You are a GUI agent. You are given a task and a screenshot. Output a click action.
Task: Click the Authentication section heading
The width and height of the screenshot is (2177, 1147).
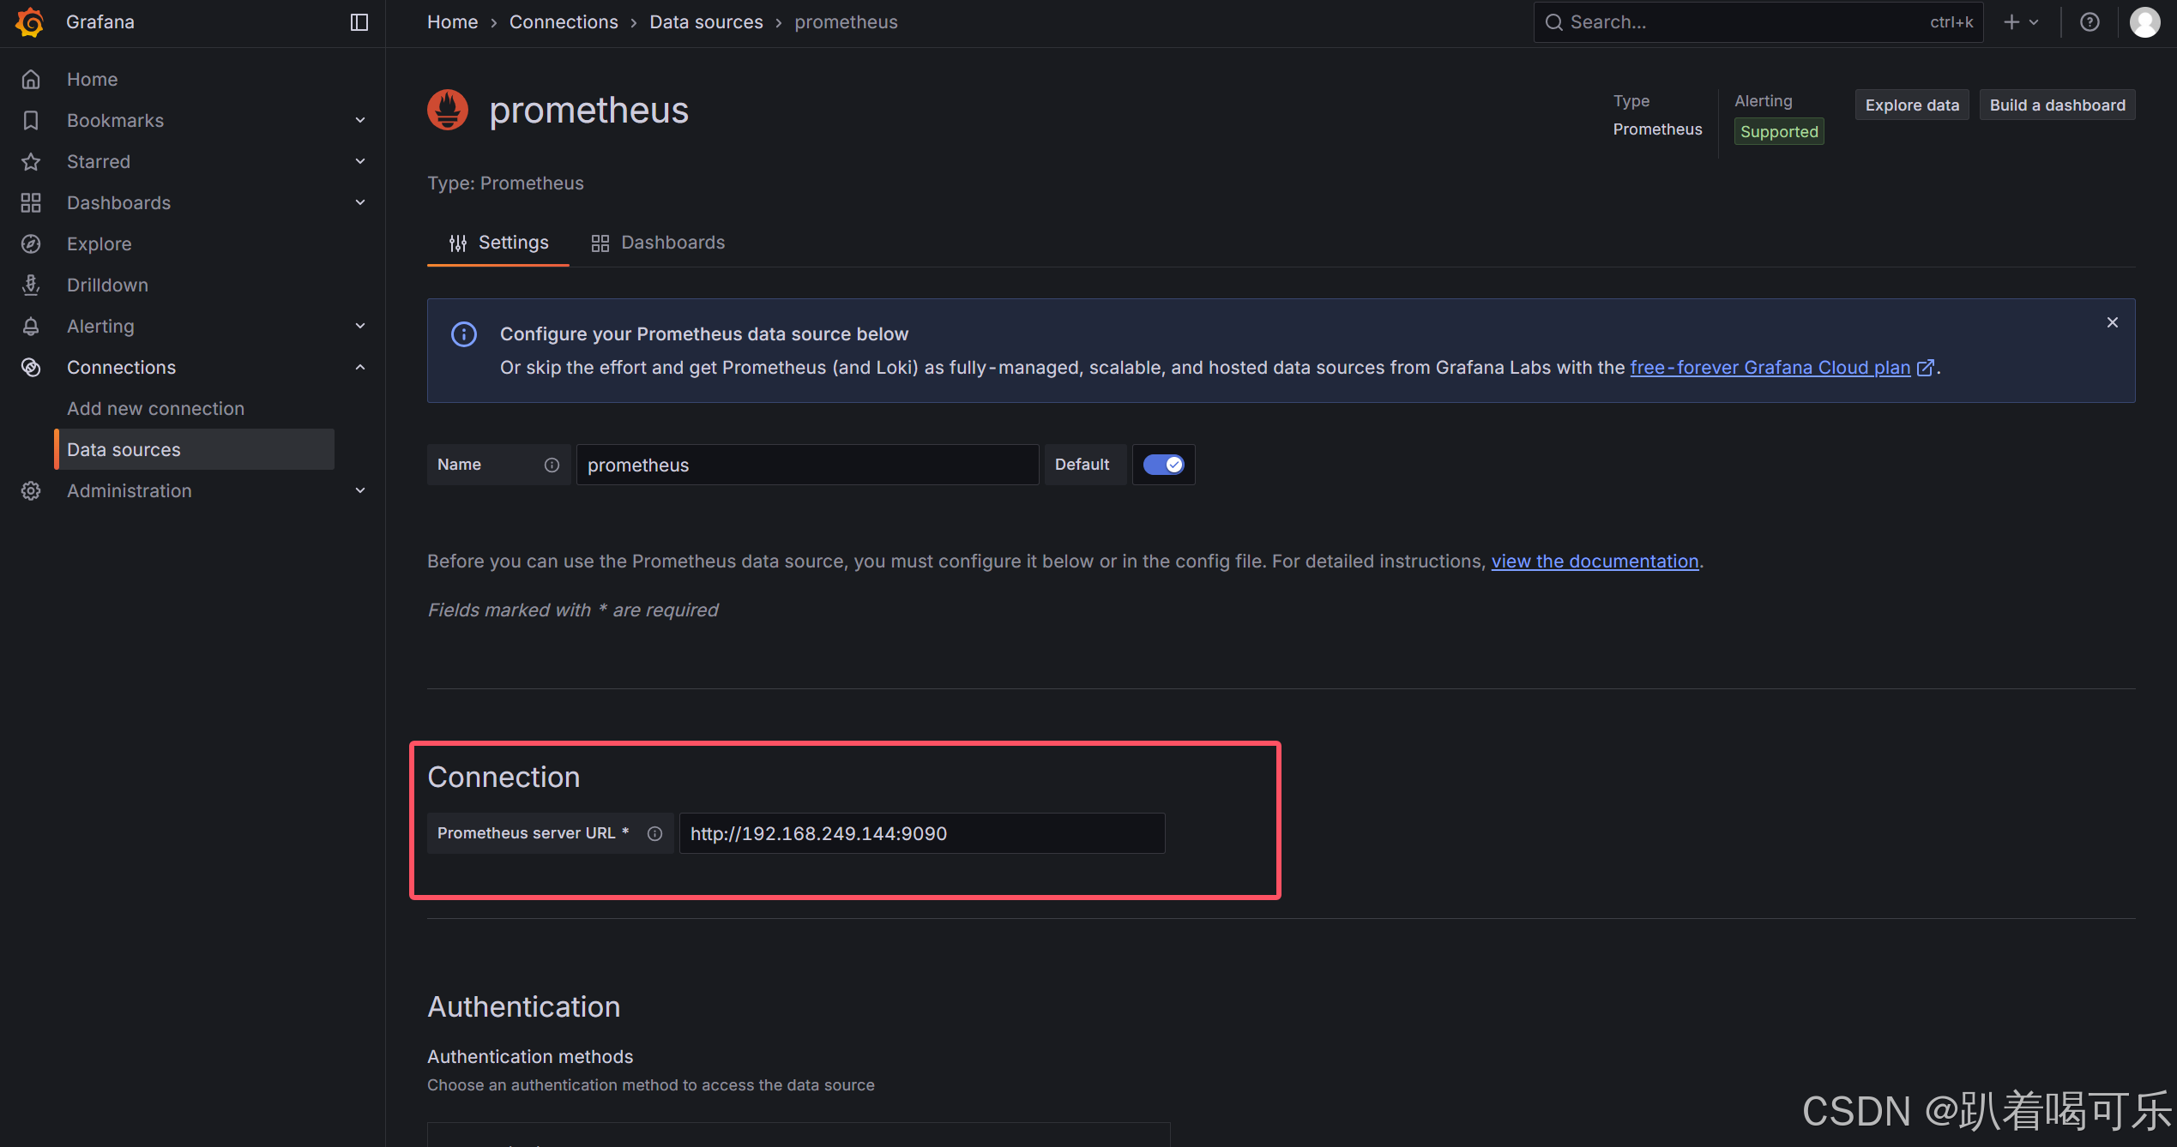point(523,1006)
